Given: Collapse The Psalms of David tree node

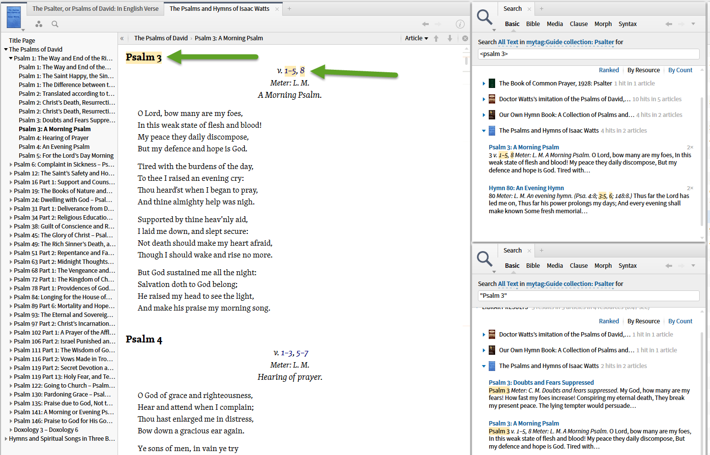Looking at the screenshot, I should coord(6,49).
